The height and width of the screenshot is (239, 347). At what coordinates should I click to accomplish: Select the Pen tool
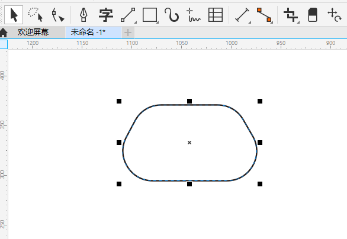click(x=83, y=15)
